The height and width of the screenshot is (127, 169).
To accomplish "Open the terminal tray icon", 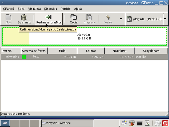I will pos(139,123).
